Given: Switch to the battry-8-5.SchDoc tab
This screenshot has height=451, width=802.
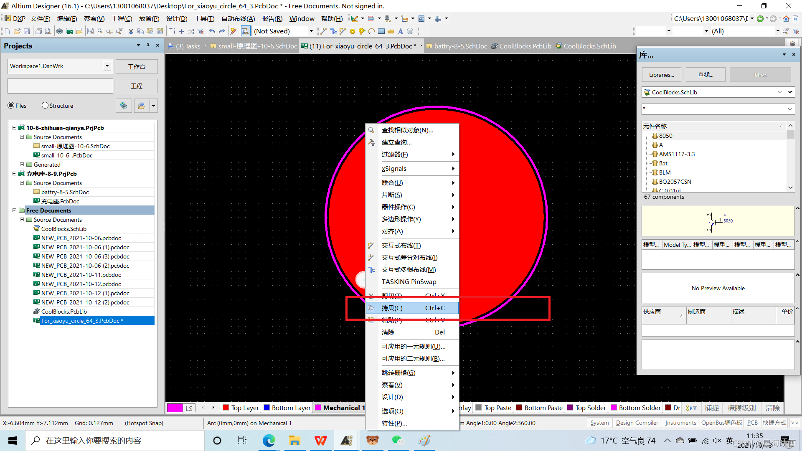Looking at the screenshot, I should [460, 46].
